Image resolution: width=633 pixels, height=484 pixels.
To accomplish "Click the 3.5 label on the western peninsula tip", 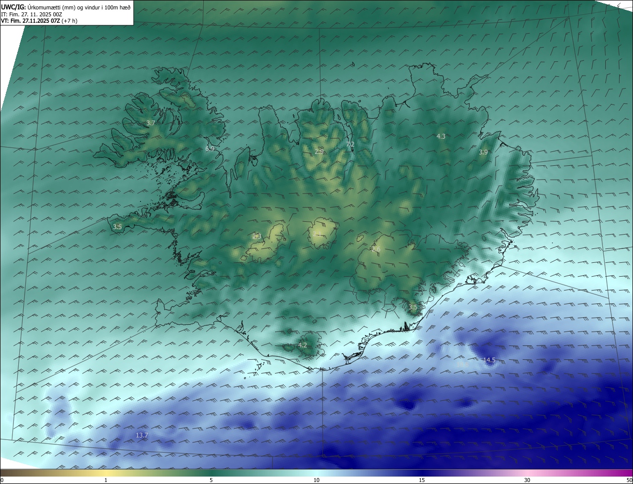I will coord(117,227).
